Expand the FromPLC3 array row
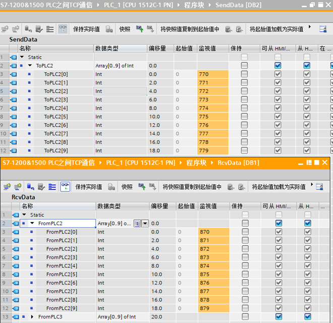 click(x=33, y=316)
